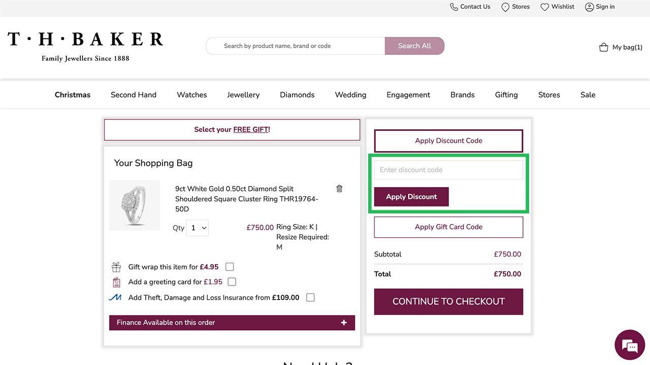This screenshot has height=365, width=650.
Task: Click the Subtotal £750.00 amount
Action: pos(507,254)
